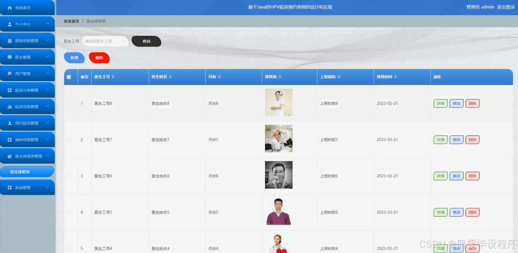The image size is (518, 253).
Task: Sort by 排班表 column arrows
Action: (x=280, y=77)
